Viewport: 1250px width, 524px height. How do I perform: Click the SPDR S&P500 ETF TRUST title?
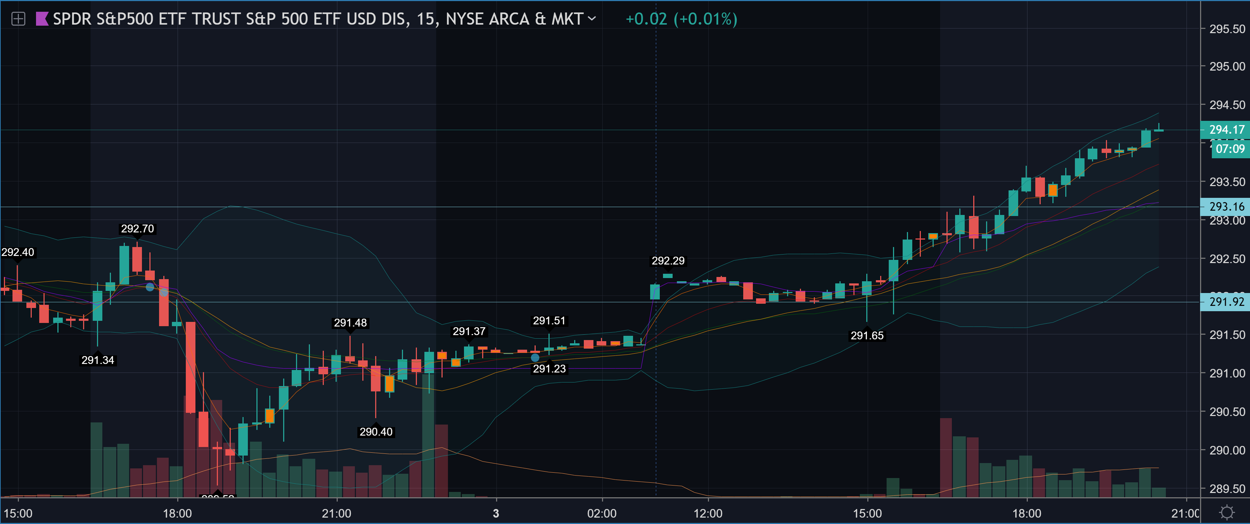click(318, 19)
